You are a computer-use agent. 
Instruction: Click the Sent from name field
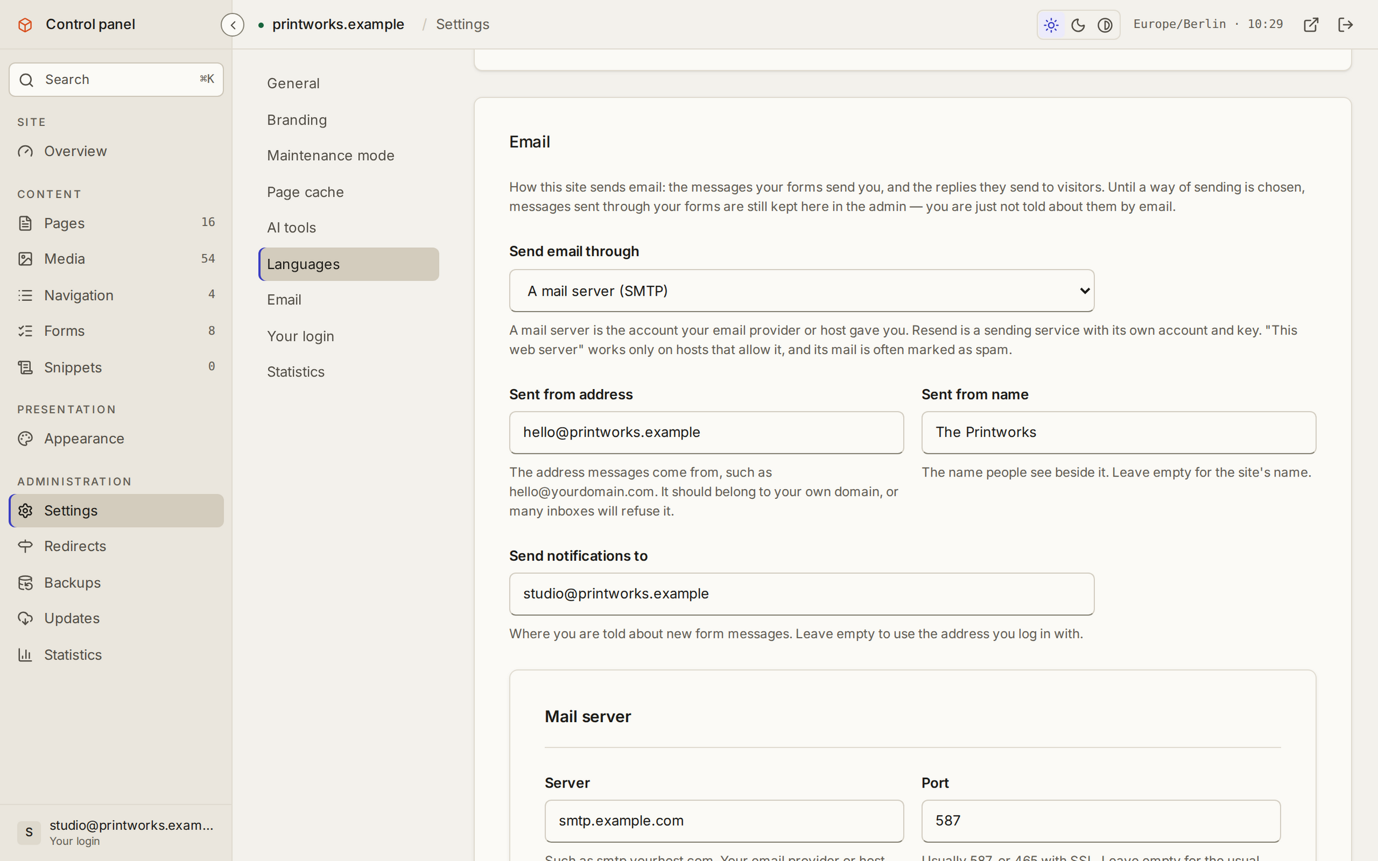(1118, 432)
